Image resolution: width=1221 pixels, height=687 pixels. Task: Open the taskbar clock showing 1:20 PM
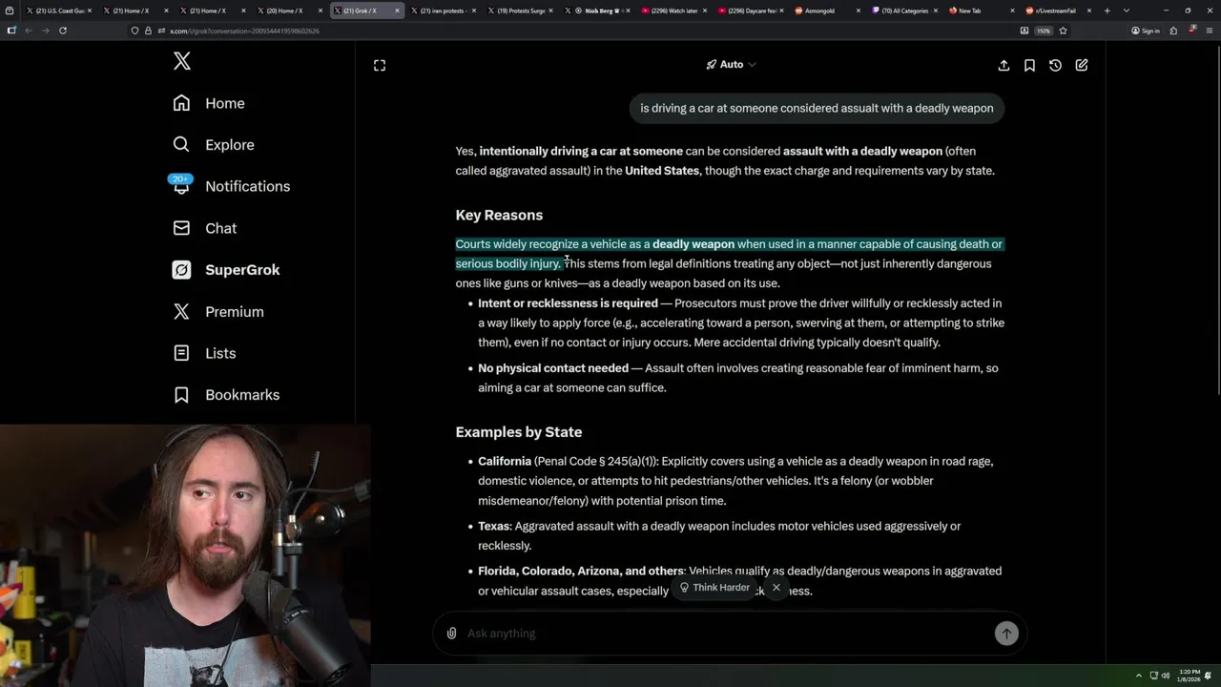pyautogui.click(x=1187, y=676)
